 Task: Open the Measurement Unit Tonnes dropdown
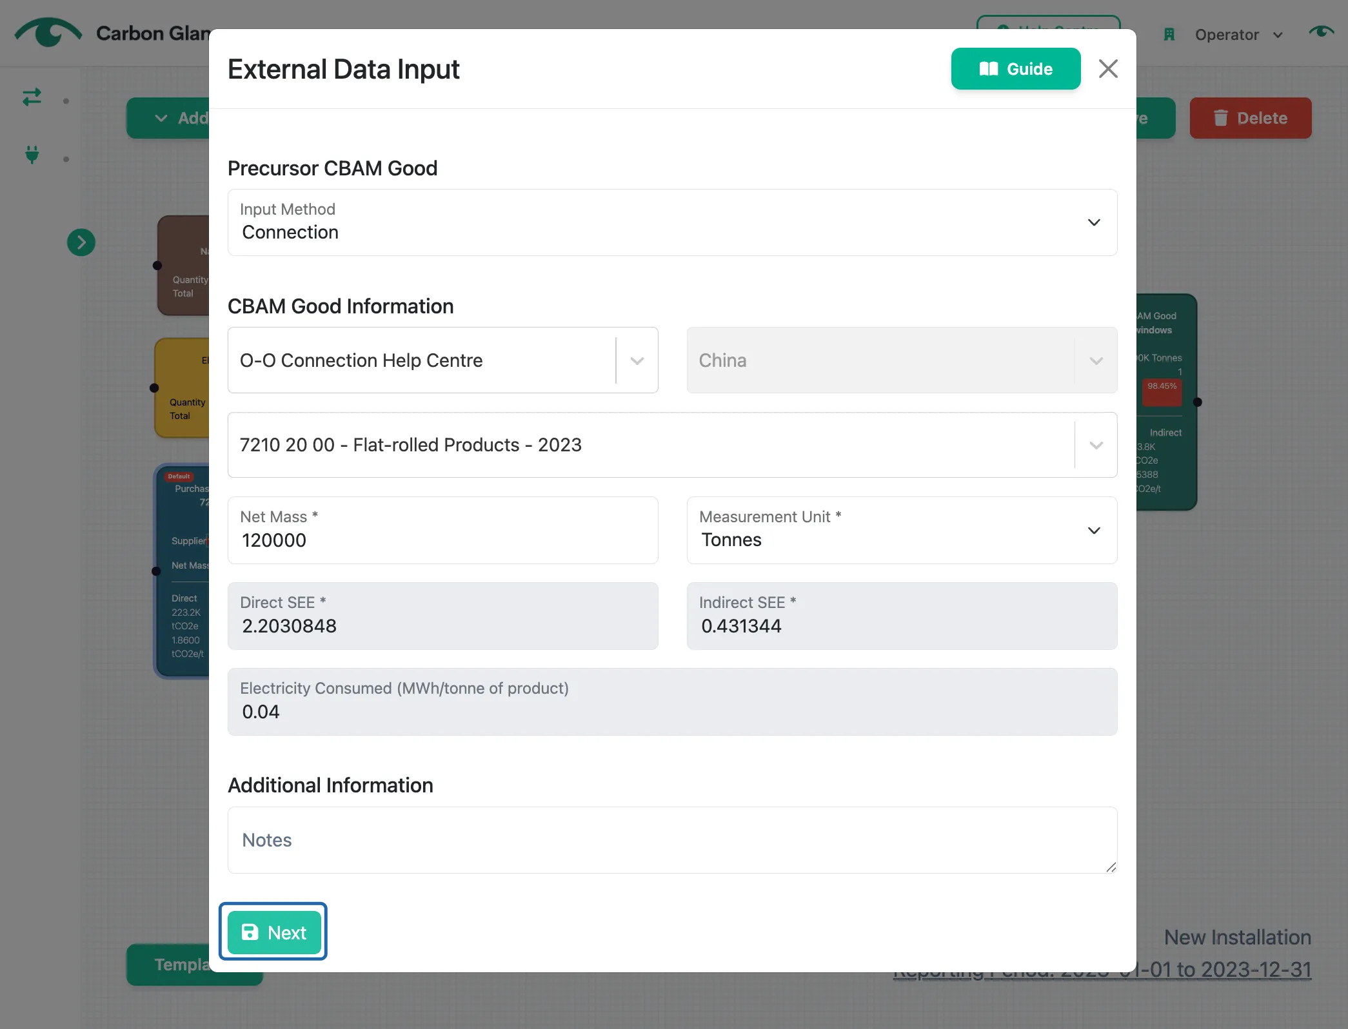pyautogui.click(x=902, y=531)
